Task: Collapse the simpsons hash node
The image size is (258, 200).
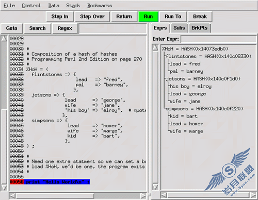Action: (x=204, y=109)
